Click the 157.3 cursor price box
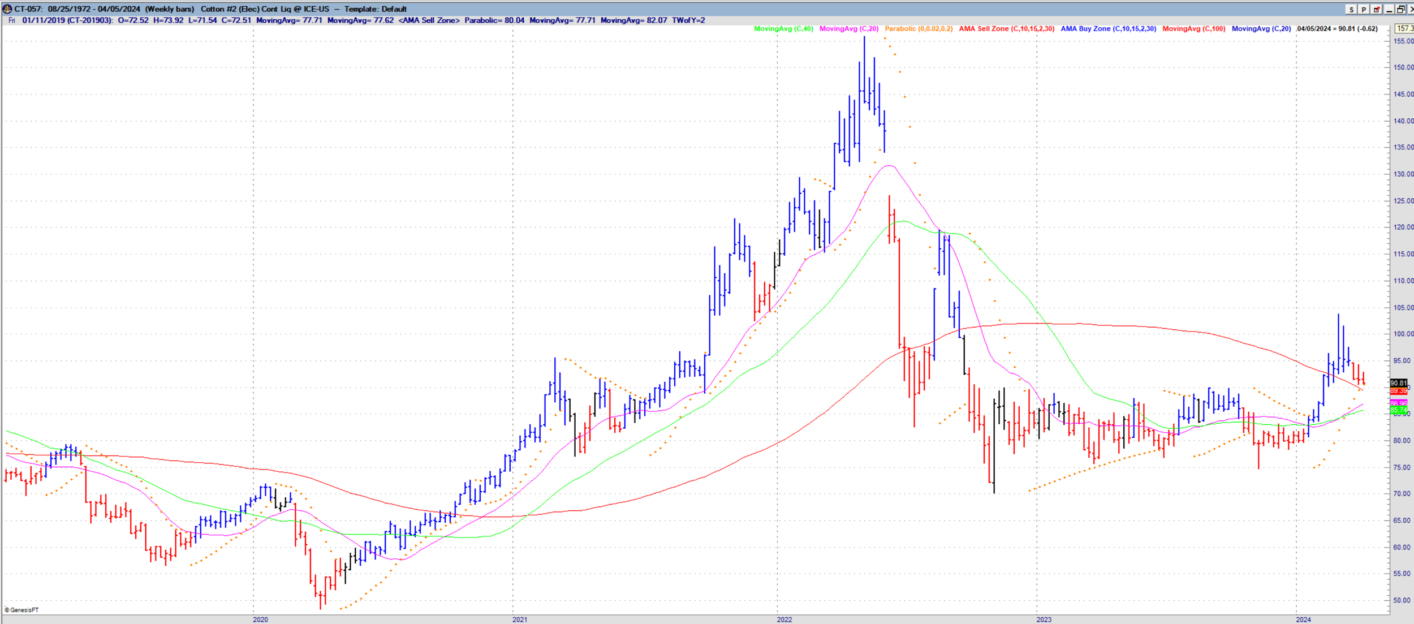The width and height of the screenshot is (1414, 624). 1404,28
